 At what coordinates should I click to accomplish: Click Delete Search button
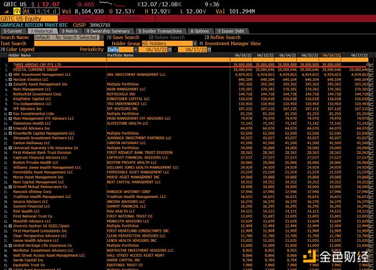coord(167,38)
